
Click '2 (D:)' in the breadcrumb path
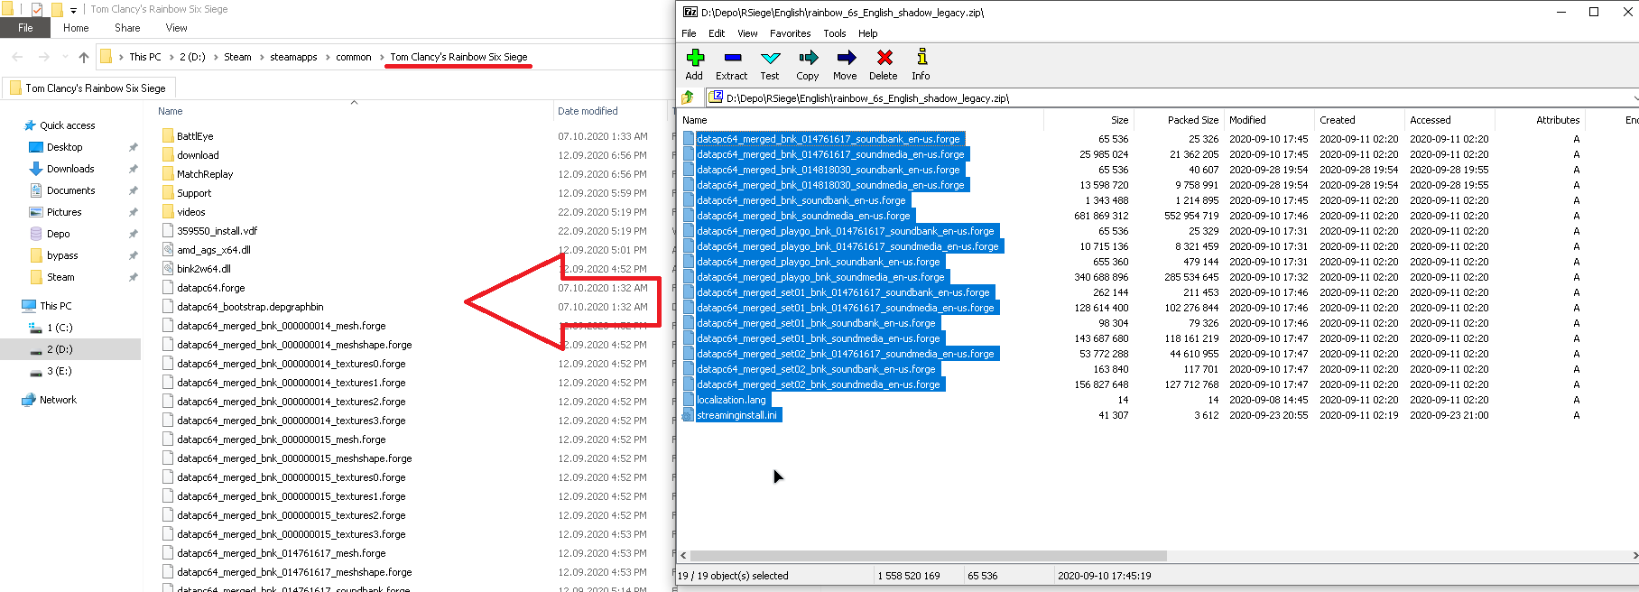(x=192, y=57)
